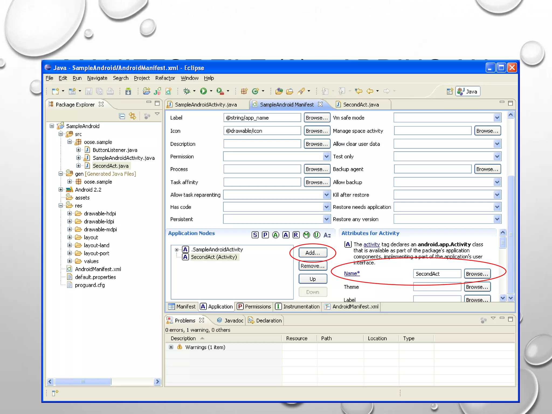
Task: Expand the .SampleAndroidActivity node
Action: coord(177,250)
